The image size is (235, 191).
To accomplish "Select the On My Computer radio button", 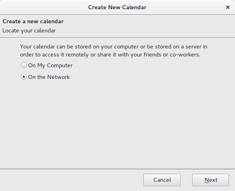I will pyautogui.click(x=24, y=65).
